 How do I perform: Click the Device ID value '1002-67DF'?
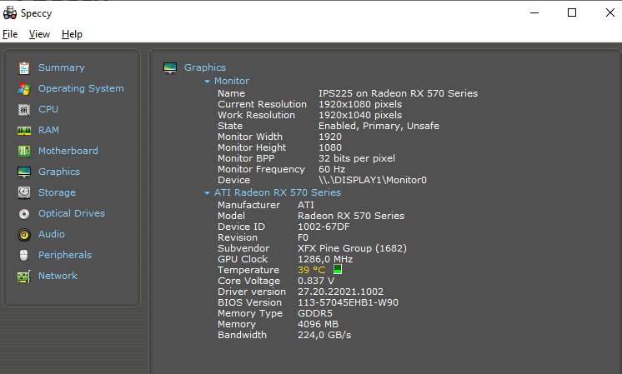[324, 227]
